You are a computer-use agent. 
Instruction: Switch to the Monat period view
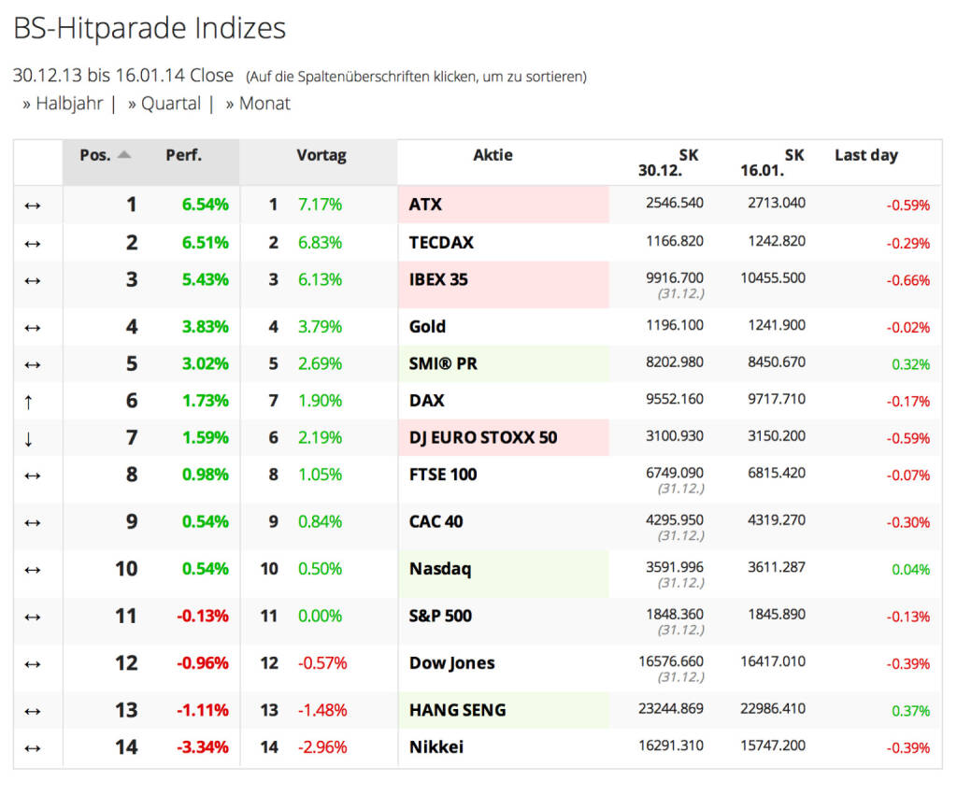click(264, 104)
